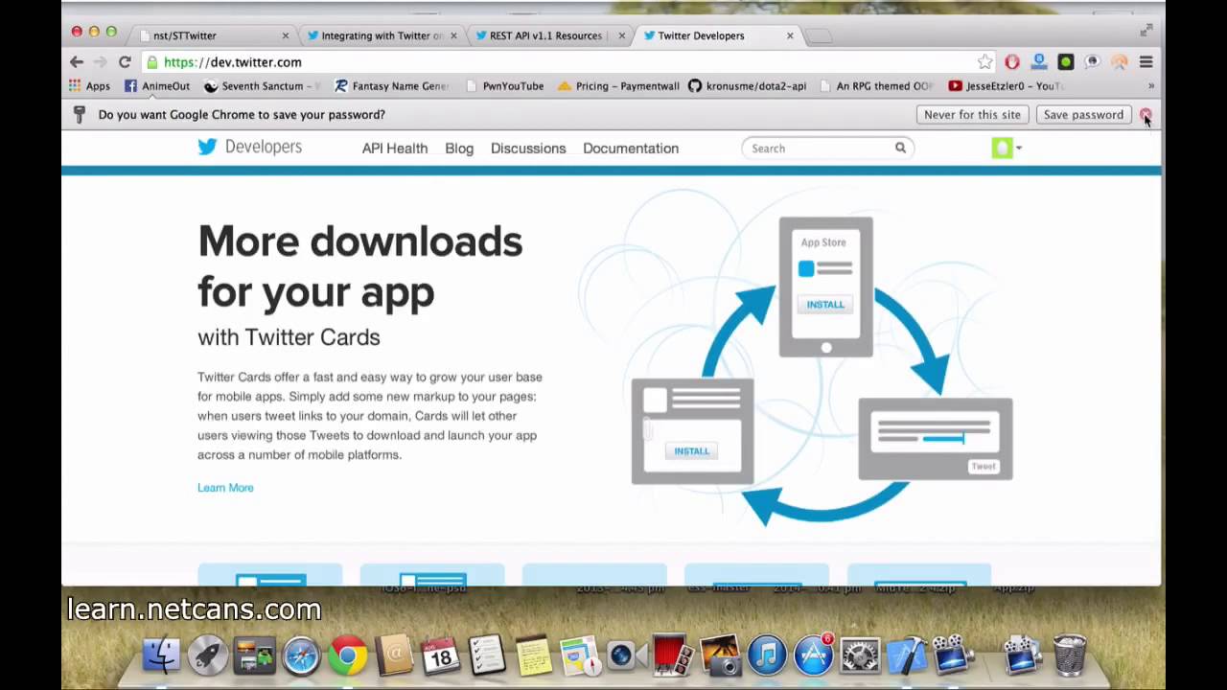Open the An RPG themed OOP bookmark
Image resolution: width=1227 pixels, height=690 pixels.
click(876, 86)
